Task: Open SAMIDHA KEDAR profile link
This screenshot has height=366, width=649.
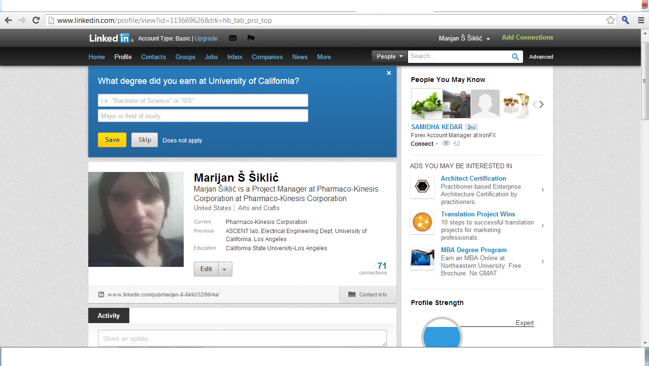Action: pos(437,127)
